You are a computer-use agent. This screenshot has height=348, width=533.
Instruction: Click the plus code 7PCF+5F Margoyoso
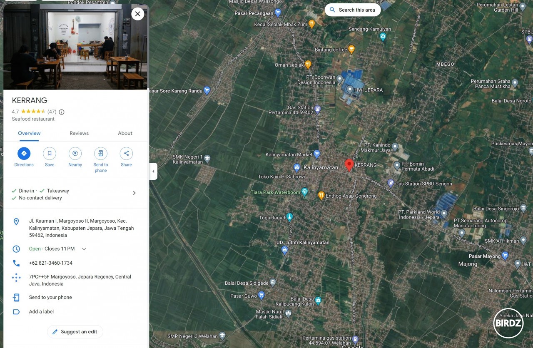pos(80,280)
